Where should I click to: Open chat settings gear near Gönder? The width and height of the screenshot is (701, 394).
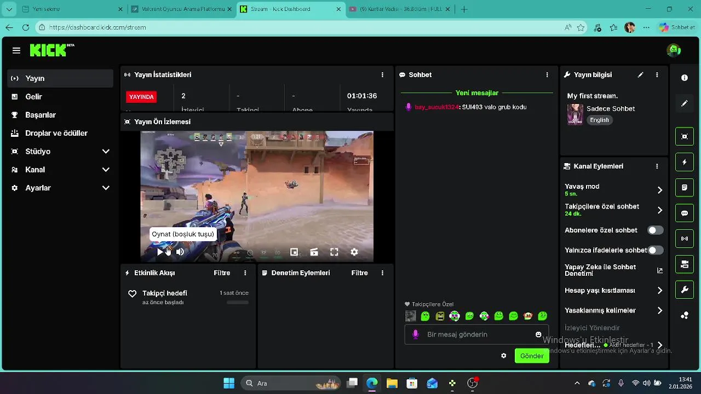point(504,356)
